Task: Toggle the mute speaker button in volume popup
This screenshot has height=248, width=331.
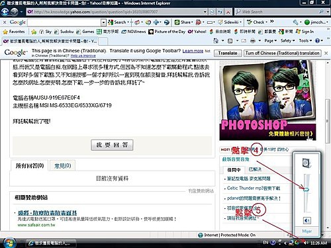Action: 307,220
